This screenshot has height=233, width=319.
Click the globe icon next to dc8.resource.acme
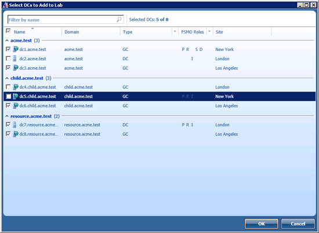point(16,134)
